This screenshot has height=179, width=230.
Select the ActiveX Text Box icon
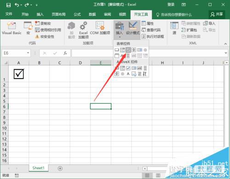139,68
